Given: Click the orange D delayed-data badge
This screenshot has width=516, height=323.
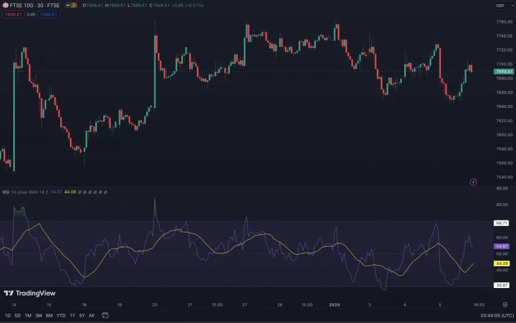Looking at the screenshot, I should click(x=74, y=5).
